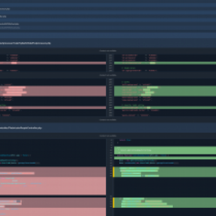Viewport: 216px width, 216px height.
Task: Select the first single-line green added row on the right
Action: [x=165, y=63]
